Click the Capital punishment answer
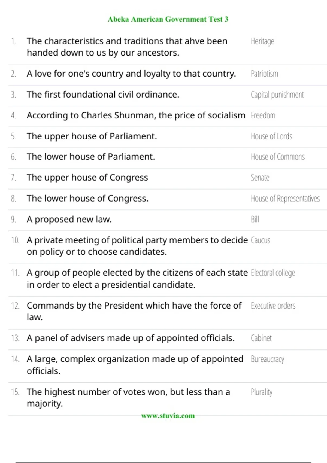The height and width of the screenshot is (463, 327). point(277,95)
